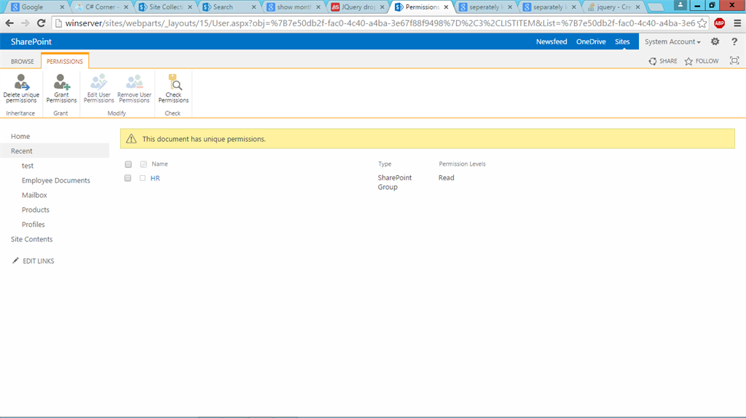The width and height of the screenshot is (746, 418).
Task: Switch to the BROWSE ribbon tab
Action: (x=23, y=61)
